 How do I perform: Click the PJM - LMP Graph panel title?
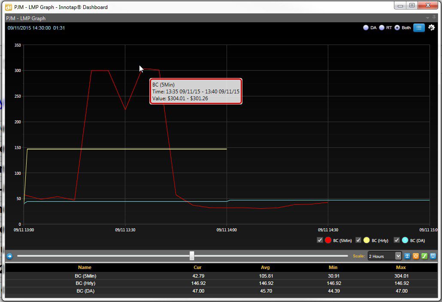tap(26, 18)
